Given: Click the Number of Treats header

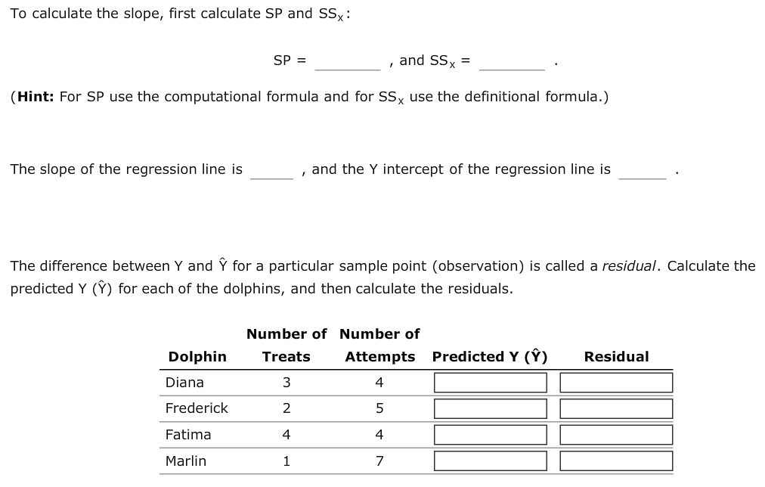Looking at the screenshot, I should pyautogui.click(x=286, y=345).
